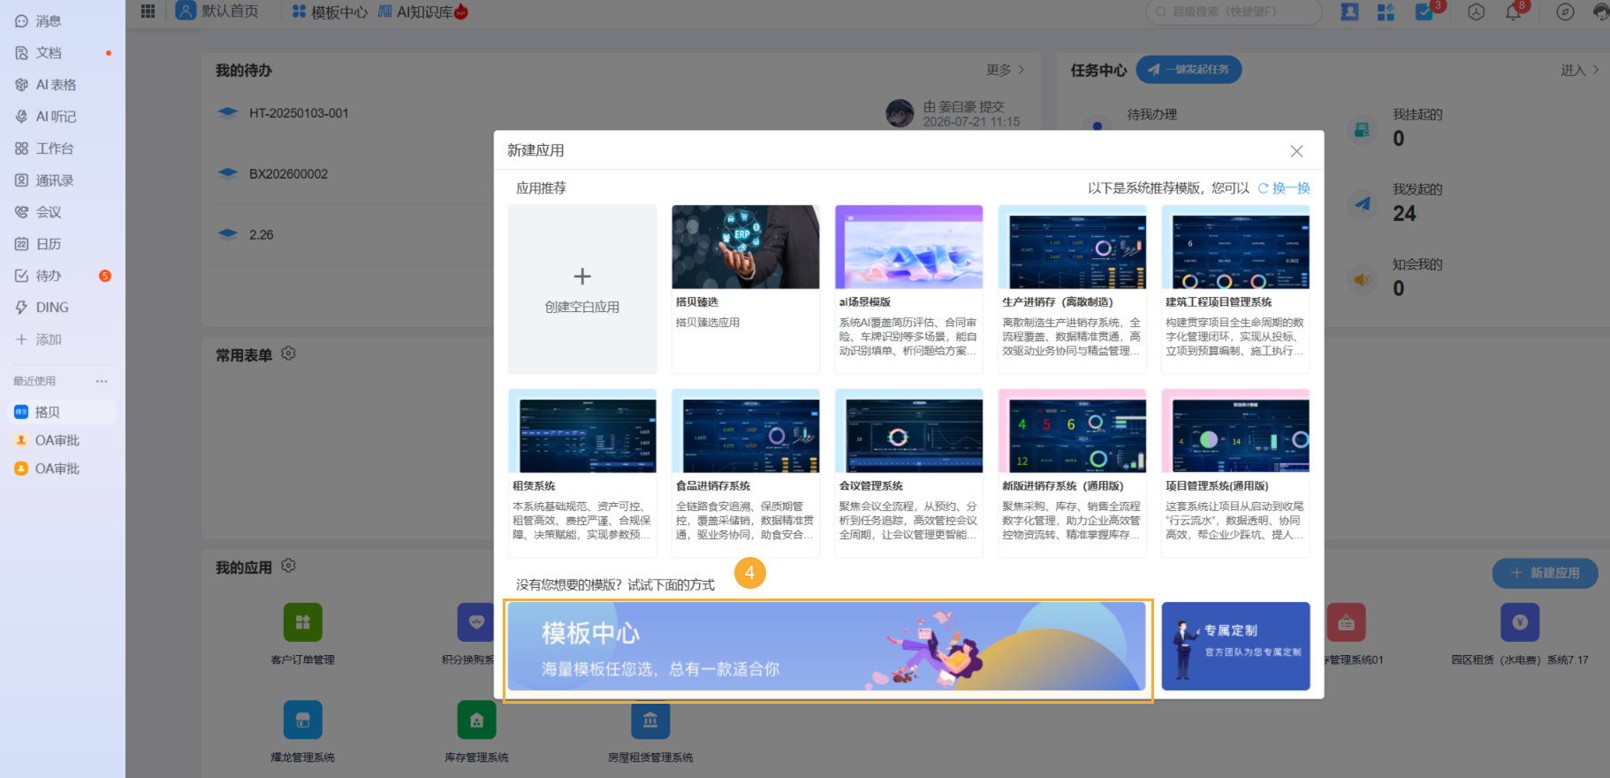Click the compass icon in top bar
1610x778 pixels.
(1565, 11)
